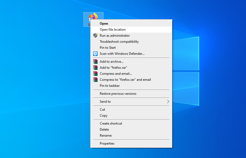Pin Firefox to taskbar

(x=110, y=86)
